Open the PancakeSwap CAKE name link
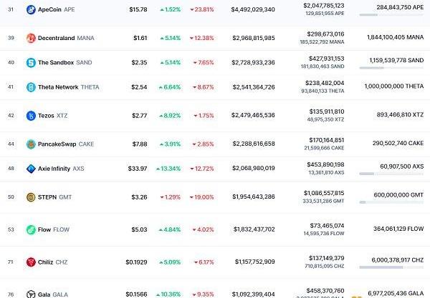Image resolution: width=430 pixels, height=298 pixels. click(x=66, y=144)
